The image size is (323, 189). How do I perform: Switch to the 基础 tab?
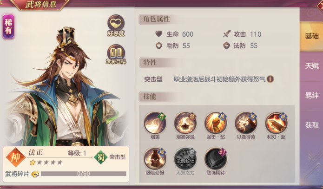pos(311,36)
